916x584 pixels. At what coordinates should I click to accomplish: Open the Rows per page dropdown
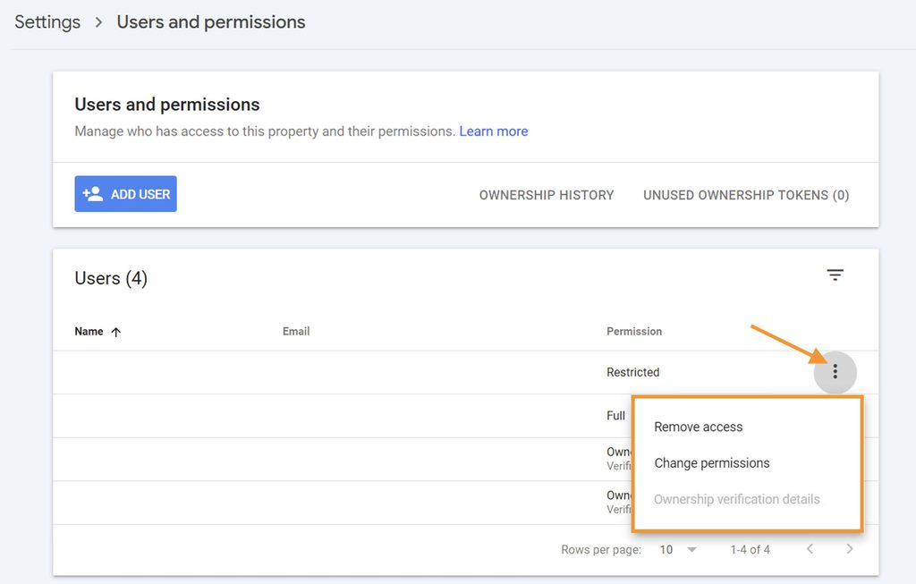coord(678,549)
